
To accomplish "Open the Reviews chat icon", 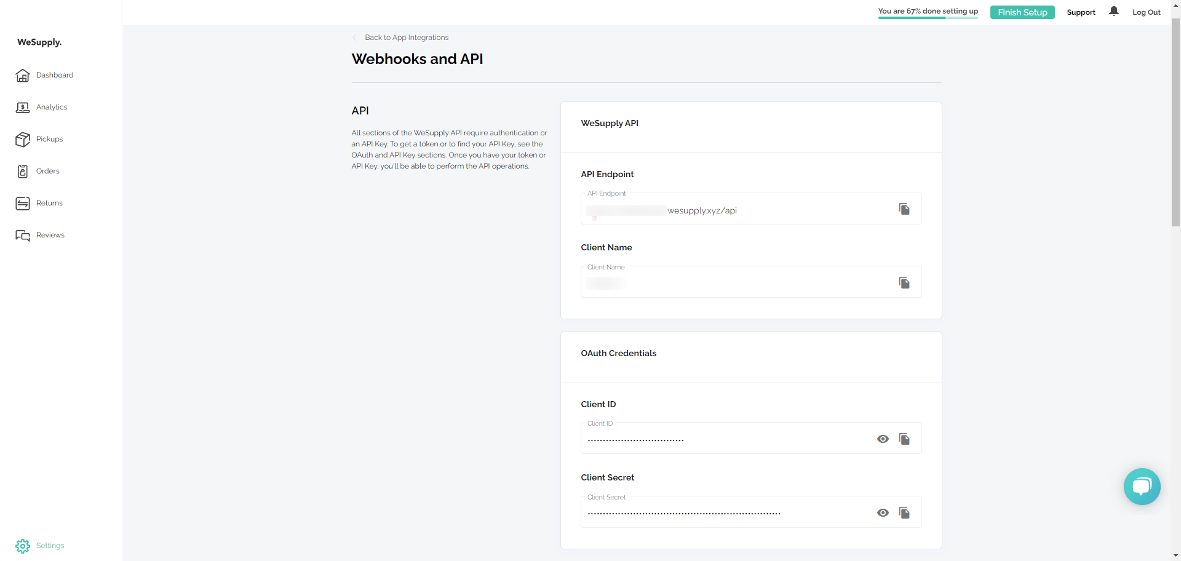I will point(23,235).
